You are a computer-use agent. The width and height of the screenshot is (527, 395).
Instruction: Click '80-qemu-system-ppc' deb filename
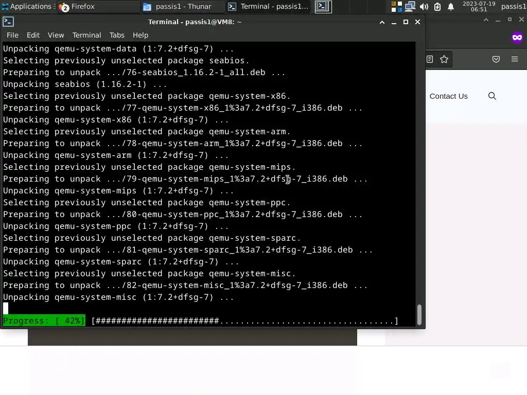(235, 214)
